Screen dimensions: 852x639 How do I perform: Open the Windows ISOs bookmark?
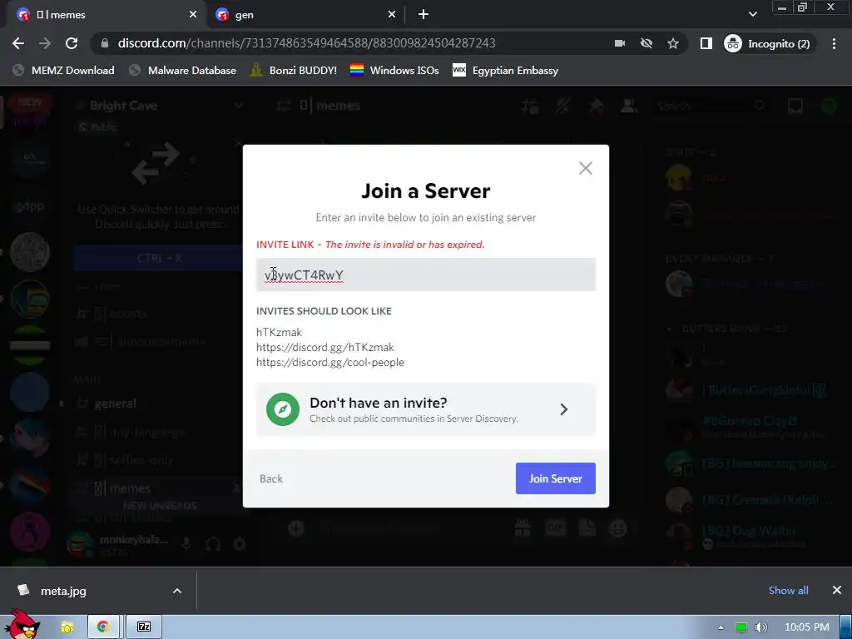coord(394,70)
